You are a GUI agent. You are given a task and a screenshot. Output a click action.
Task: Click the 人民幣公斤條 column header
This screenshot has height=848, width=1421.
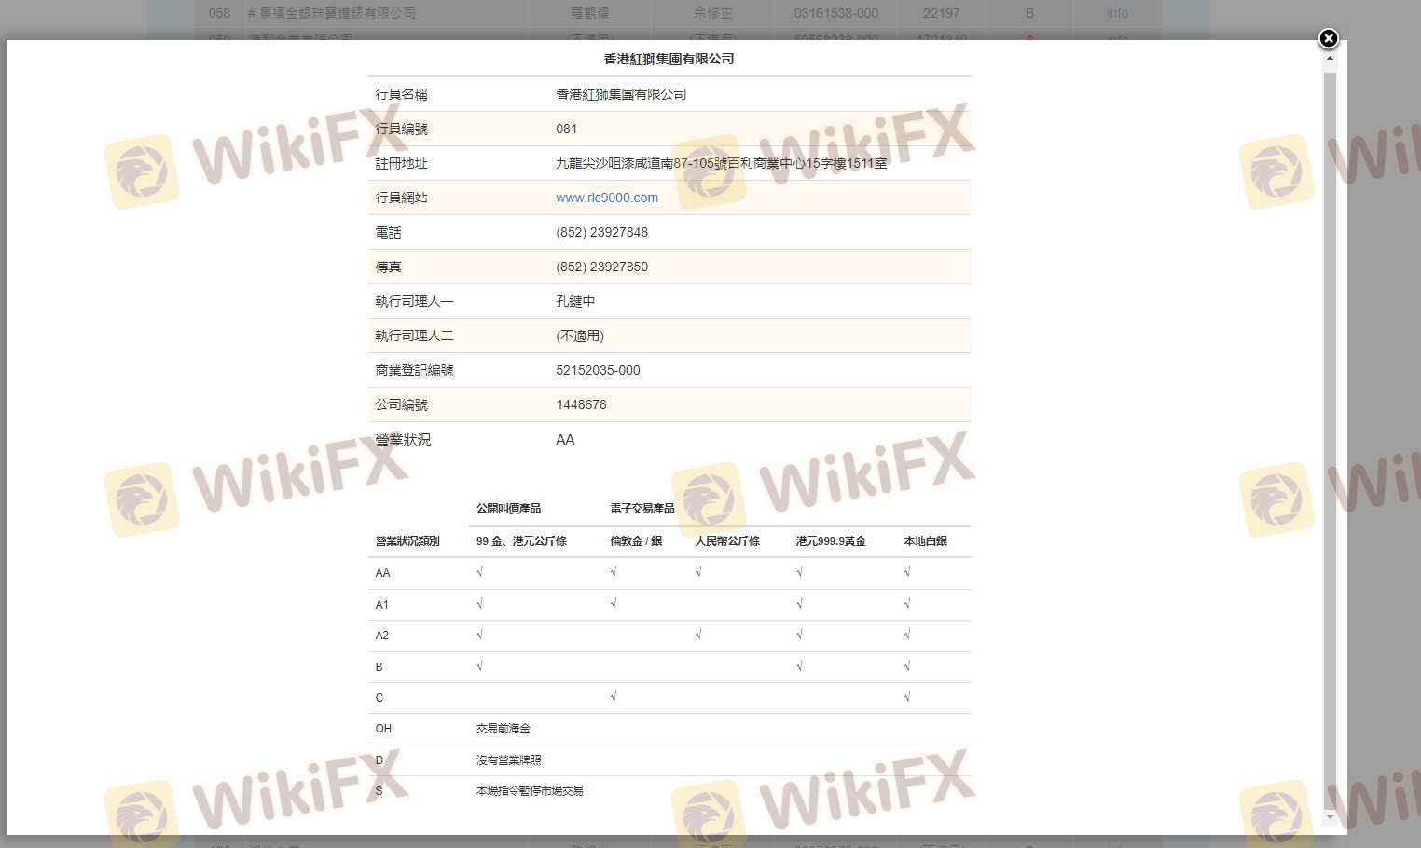727,541
